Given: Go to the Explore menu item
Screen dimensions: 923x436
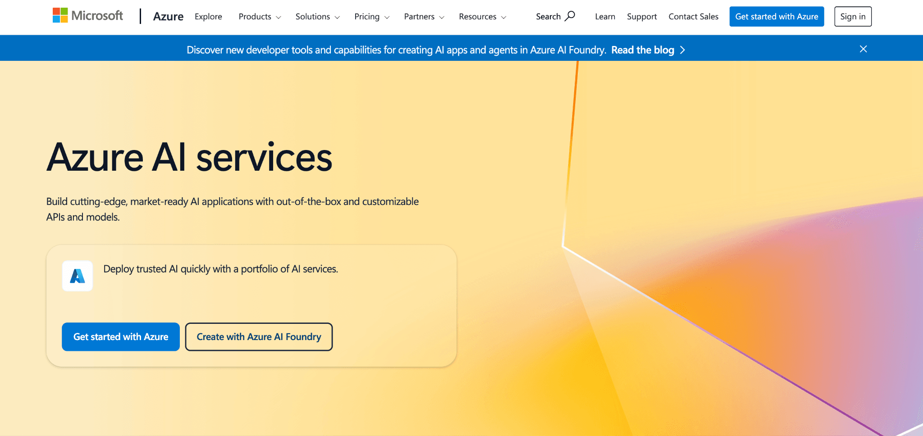Looking at the screenshot, I should (x=208, y=17).
